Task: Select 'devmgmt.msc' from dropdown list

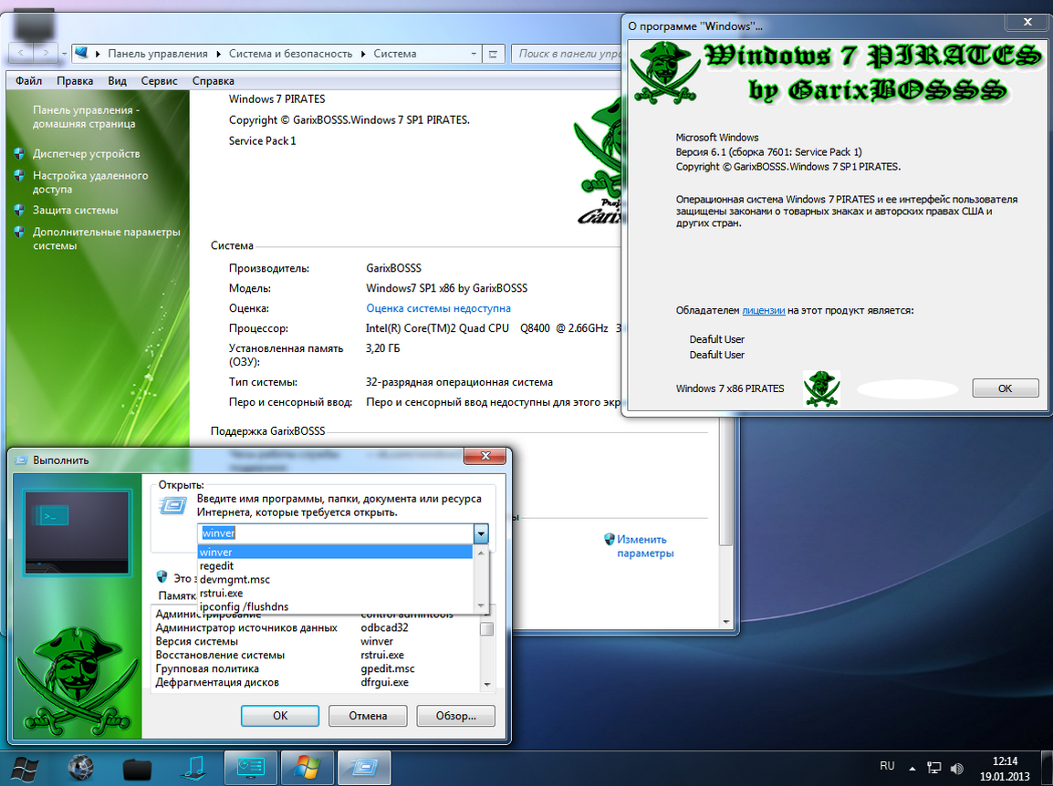Action: click(x=335, y=579)
